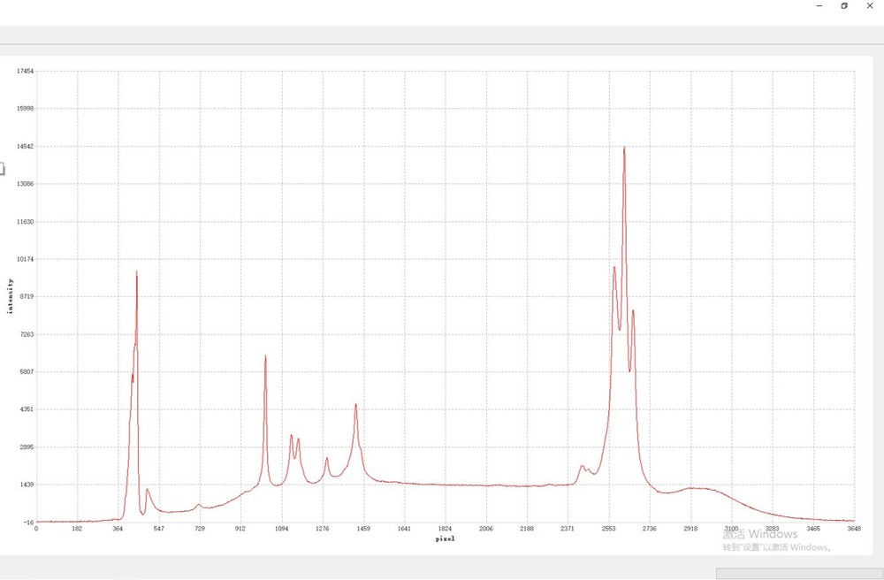884x580 pixels.
Task: Pick the peak tip near pixel 1430
Action: click(x=356, y=405)
